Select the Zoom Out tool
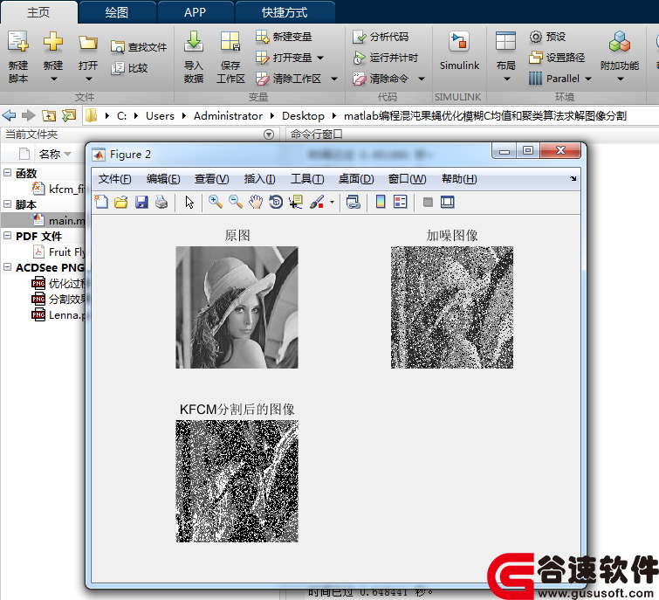 (236, 203)
